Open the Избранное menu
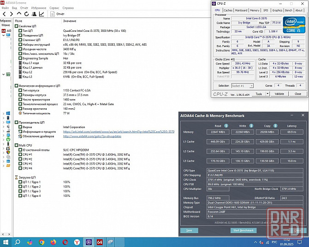The image size is (309, 247). coord(38,8)
